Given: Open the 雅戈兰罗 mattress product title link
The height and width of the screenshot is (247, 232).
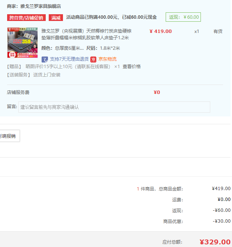Looking at the screenshot, I should (87, 34).
